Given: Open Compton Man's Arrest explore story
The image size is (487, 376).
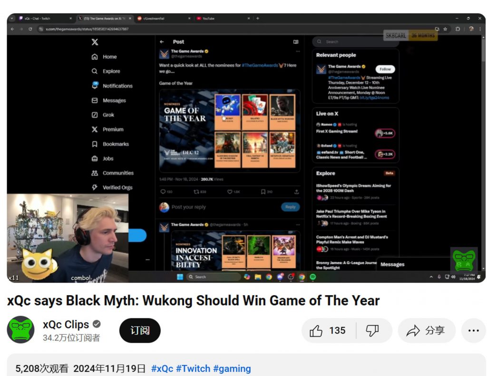Looking at the screenshot, I should tap(355, 243).
